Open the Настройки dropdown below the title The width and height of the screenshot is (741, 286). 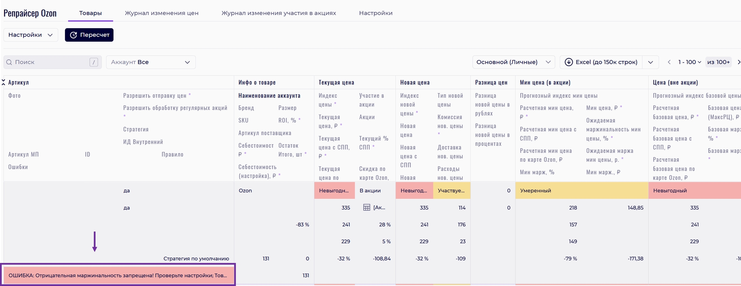point(31,35)
